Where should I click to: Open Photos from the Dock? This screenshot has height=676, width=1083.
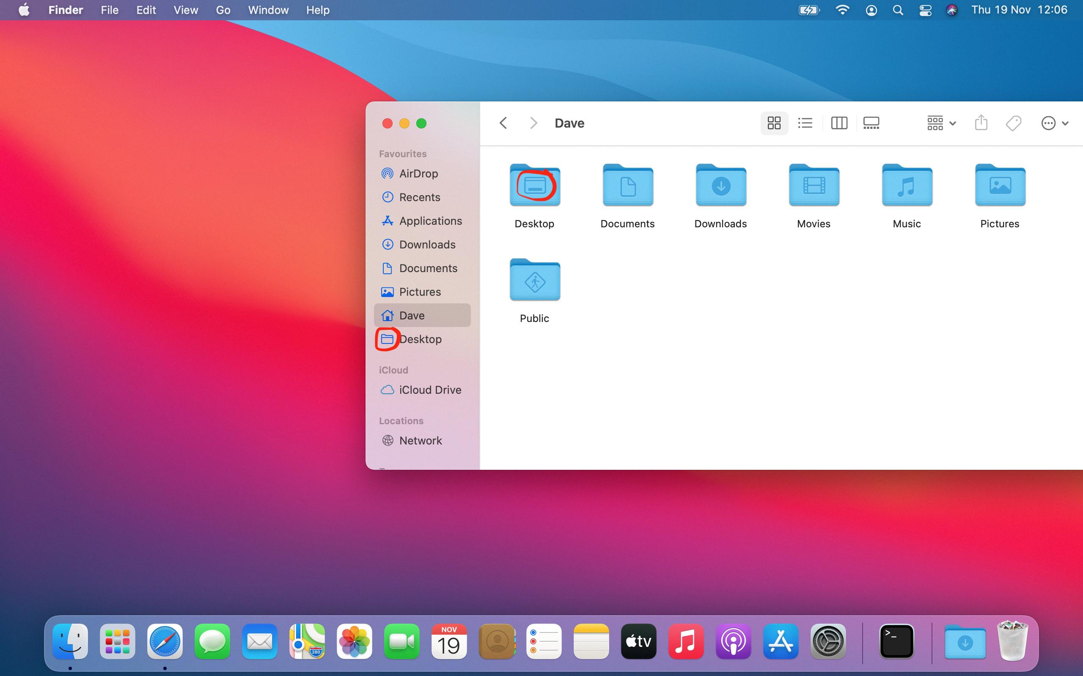(355, 642)
